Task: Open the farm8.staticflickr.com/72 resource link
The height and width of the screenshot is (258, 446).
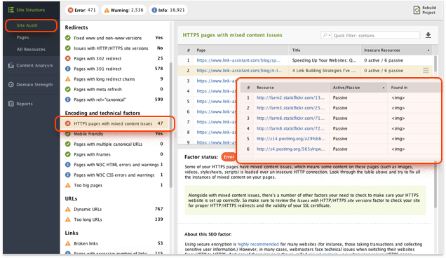Action: pos(290,128)
